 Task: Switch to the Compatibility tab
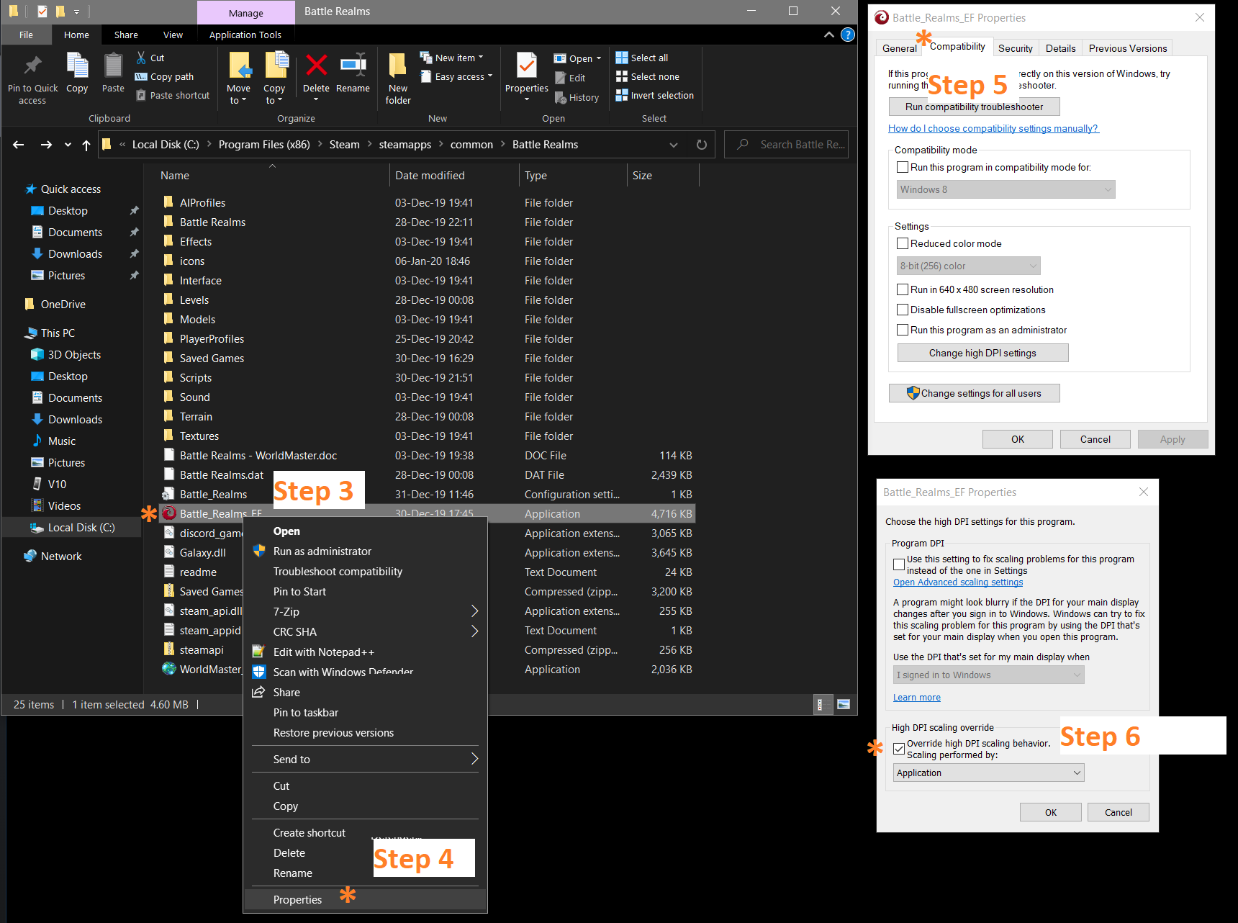click(957, 47)
